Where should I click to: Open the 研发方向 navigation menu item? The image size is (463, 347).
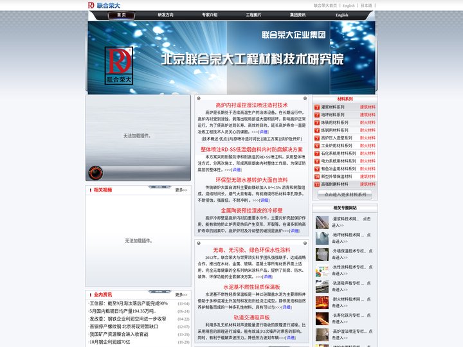pos(165,15)
